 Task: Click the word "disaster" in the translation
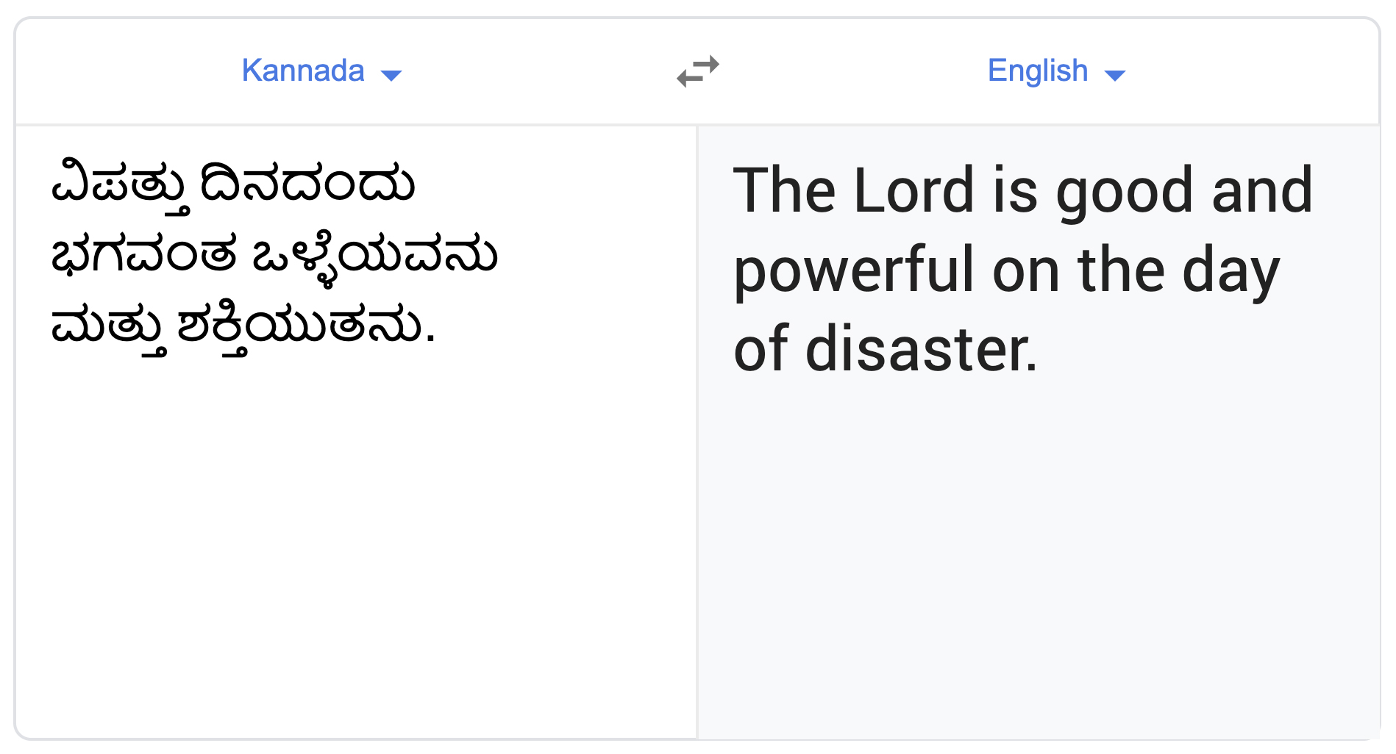coord(921,349)
